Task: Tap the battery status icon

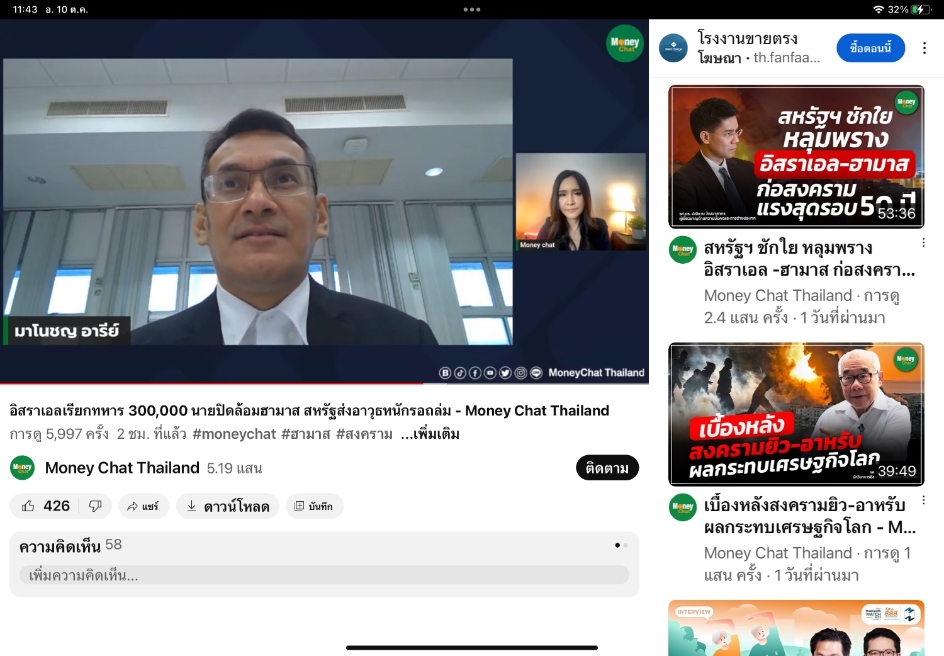Action: [x=921, y=9]
